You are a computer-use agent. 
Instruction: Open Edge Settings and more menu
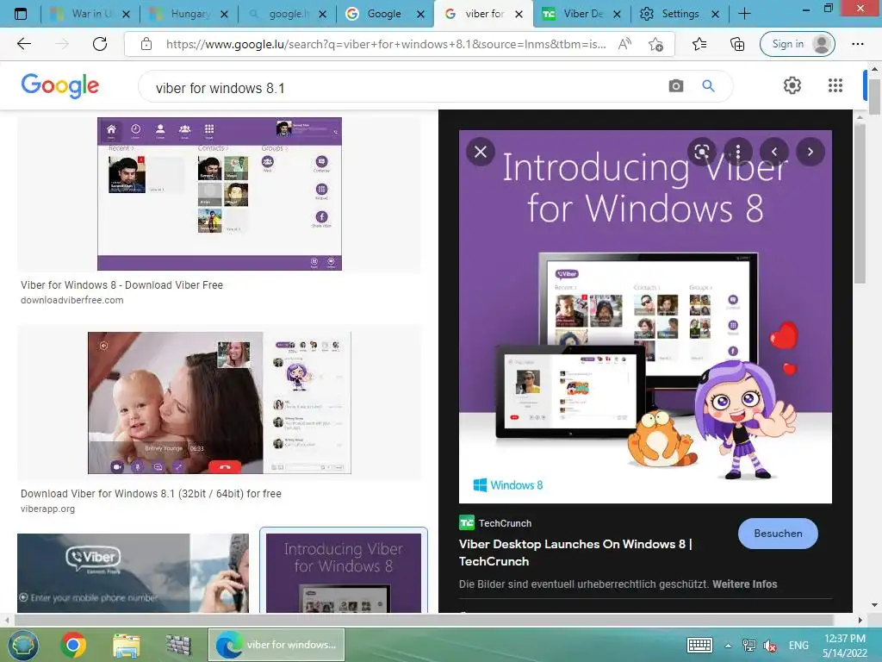coord(857,44)
